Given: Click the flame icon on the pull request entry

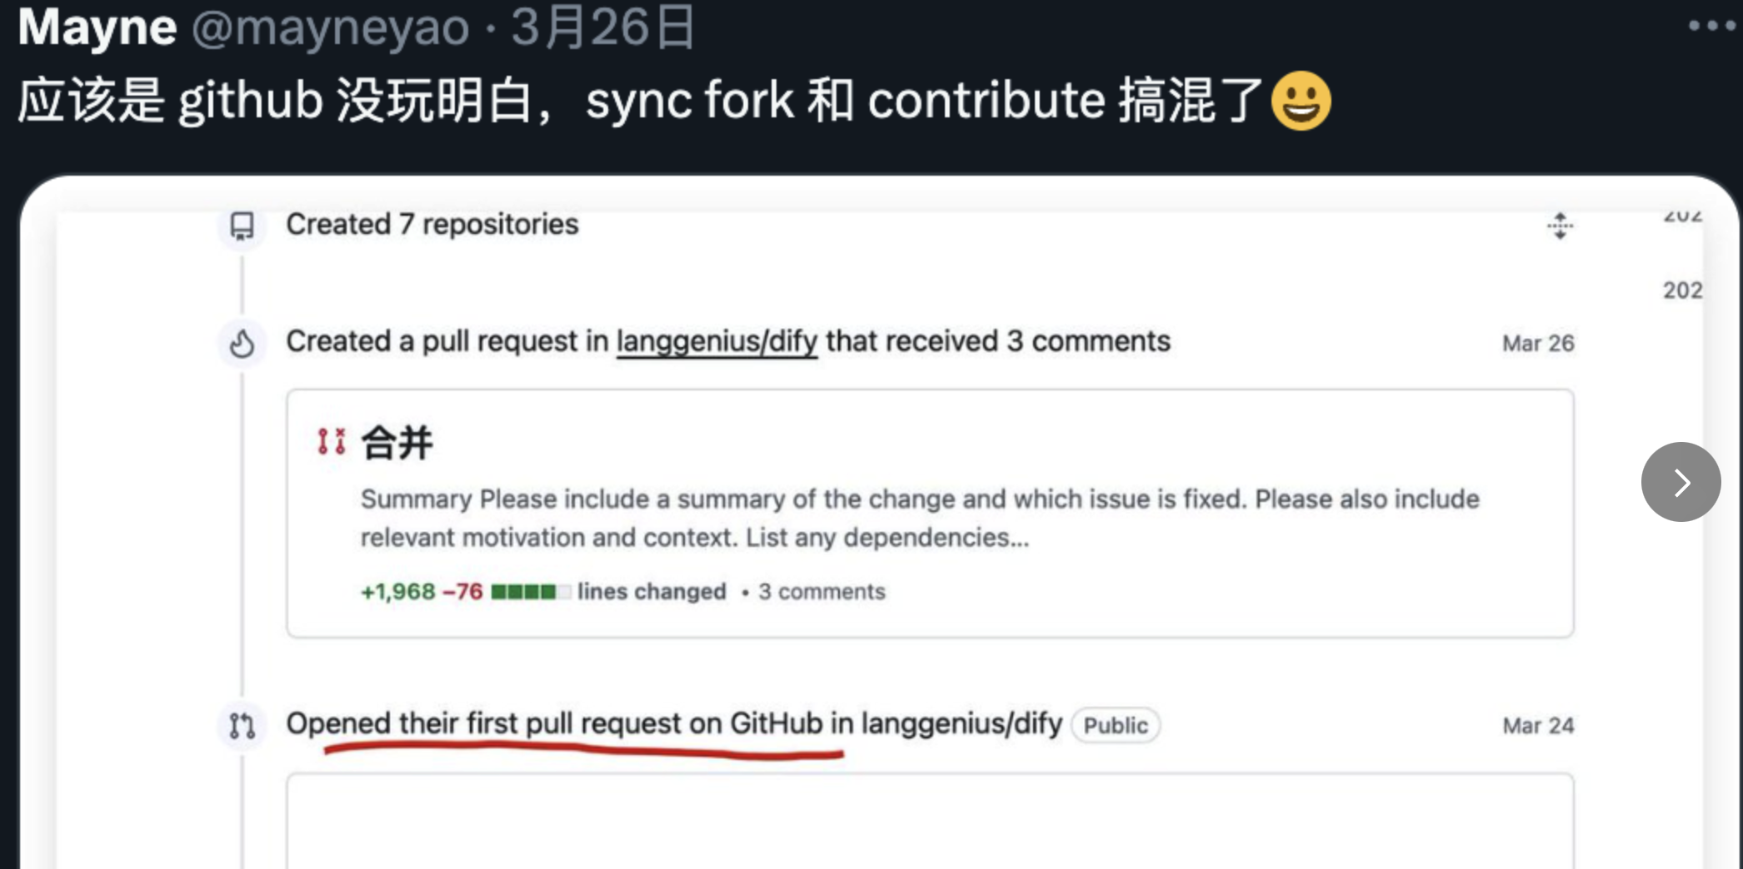Looking at the screenshot, I should pos(242,343).
